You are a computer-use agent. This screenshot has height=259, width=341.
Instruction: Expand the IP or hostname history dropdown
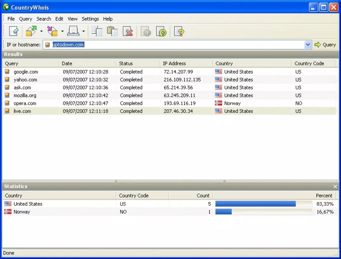pyautogui.click(x=308, y=45)
